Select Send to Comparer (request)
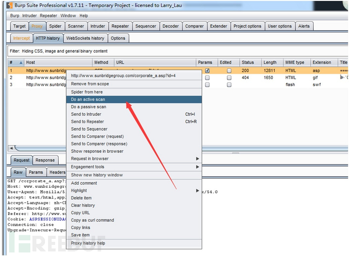349x256 pixels. pos(134,136)
